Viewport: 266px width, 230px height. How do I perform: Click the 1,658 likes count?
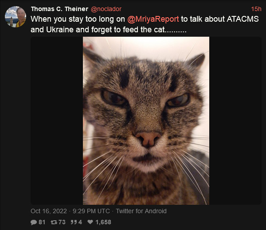tap(103, 222)
